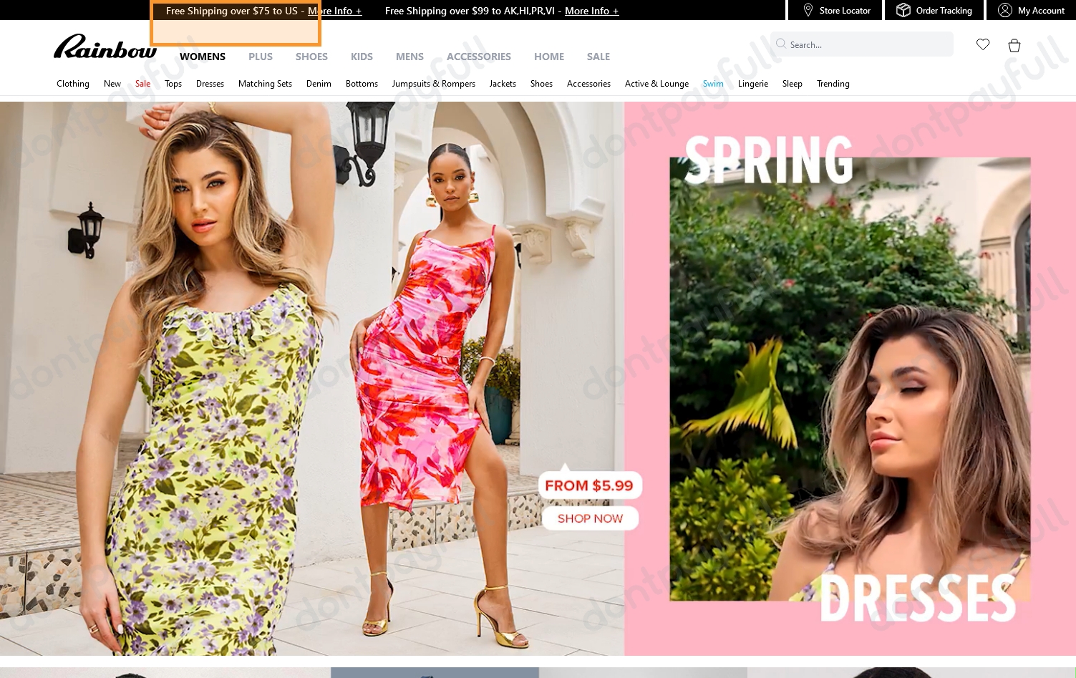Open the Accessories subcategory link

(588, 84)
